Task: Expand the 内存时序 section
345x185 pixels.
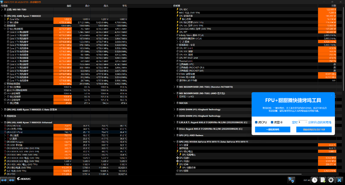Action: [2, 116]
